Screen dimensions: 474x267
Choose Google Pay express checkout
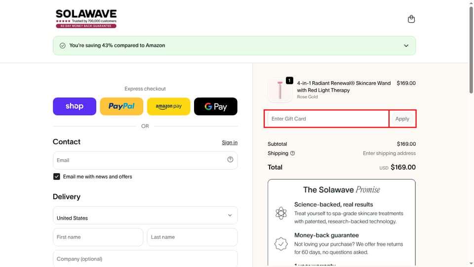(x=216, y=106)
